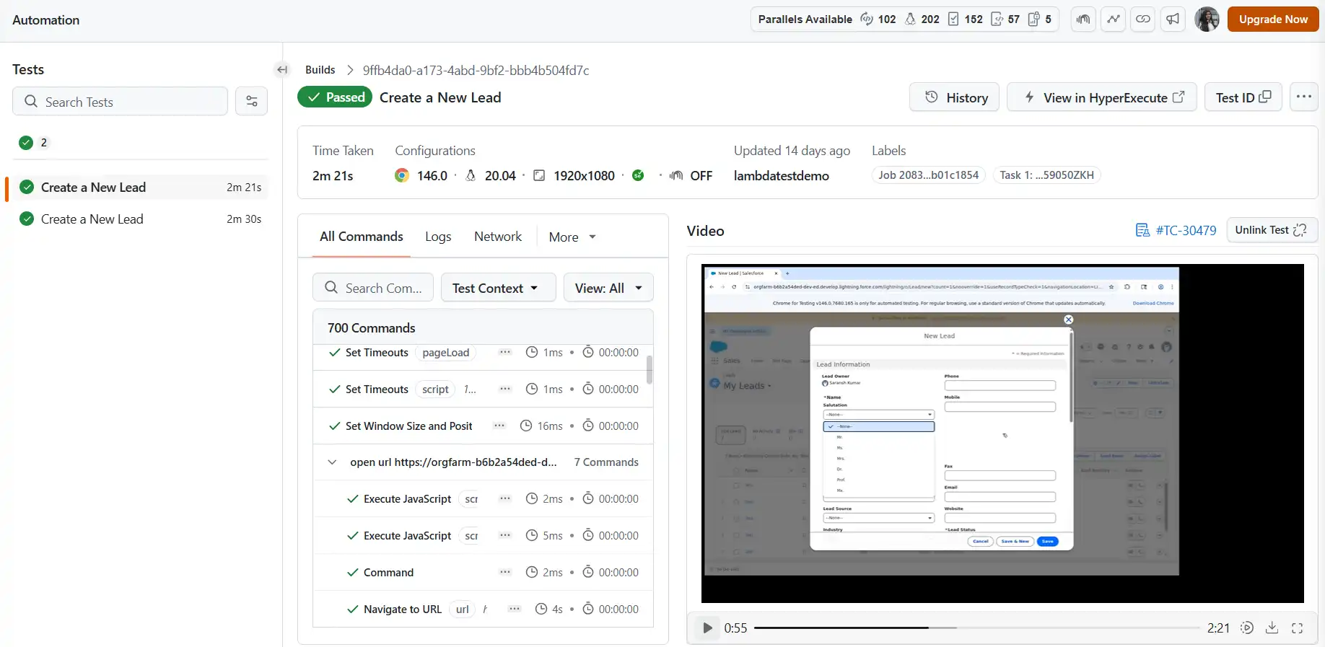
Task: Open options for the Command row
Action: 505,572
